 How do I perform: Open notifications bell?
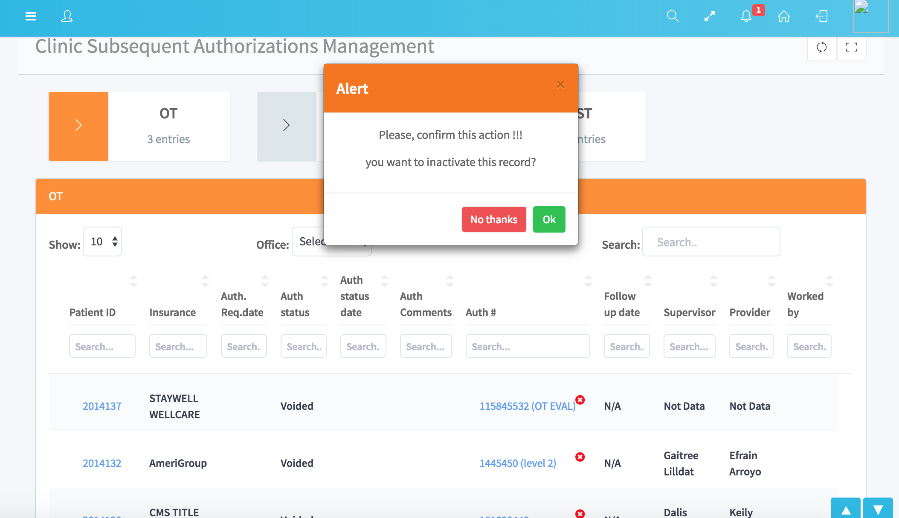click(746, 16)
